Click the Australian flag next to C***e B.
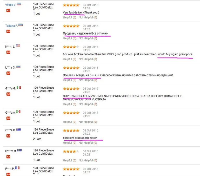 click(x=18, y=129)
